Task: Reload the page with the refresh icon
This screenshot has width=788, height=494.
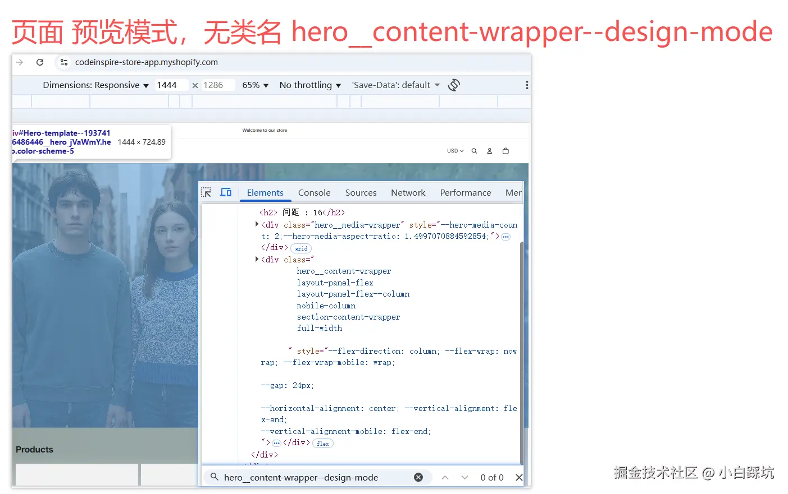Action: point(40,62)
